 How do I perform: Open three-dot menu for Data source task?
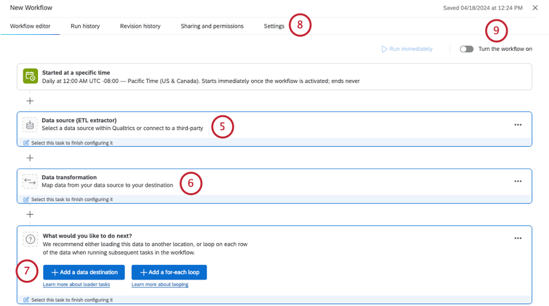pos(518,125)
